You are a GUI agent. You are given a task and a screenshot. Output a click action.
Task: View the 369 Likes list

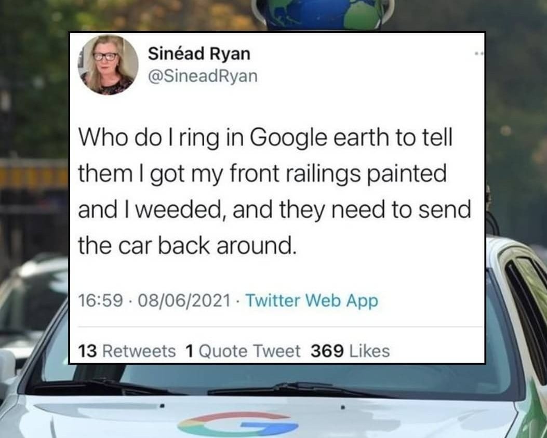pos(350,351)
